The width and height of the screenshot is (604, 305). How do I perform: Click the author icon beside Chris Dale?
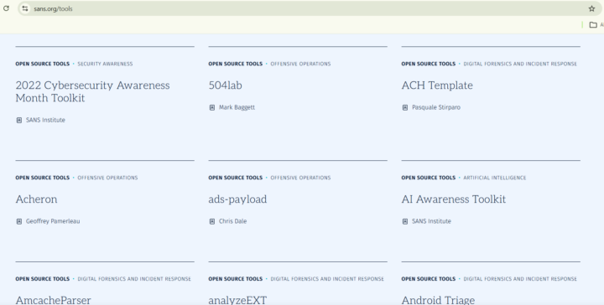coord(212,221)
